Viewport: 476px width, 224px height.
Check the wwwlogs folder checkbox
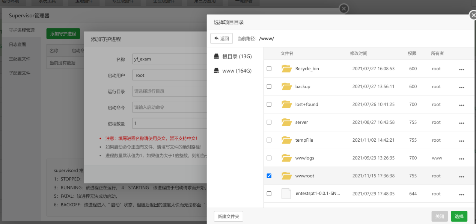(269, 158)
